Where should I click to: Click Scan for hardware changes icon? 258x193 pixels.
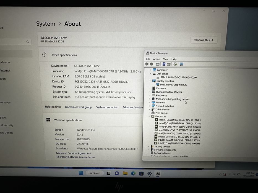tap(181, 64)
